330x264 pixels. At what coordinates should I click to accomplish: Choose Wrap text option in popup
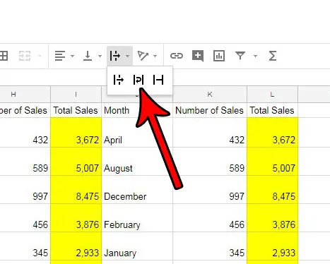[139, 80]
